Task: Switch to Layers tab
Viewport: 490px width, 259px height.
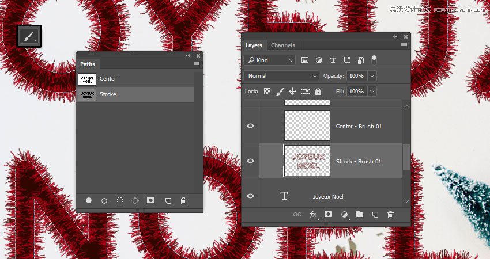Action: (x=254, y=45)
